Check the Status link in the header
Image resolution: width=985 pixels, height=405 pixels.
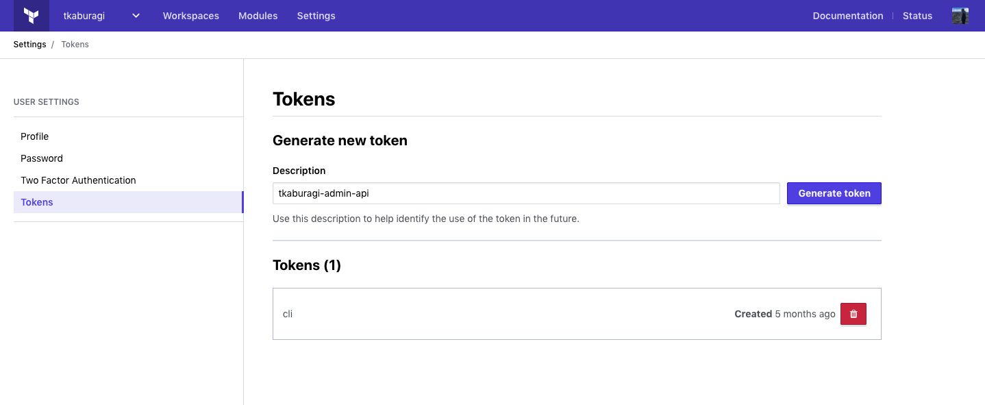click(x=917, y=16)
